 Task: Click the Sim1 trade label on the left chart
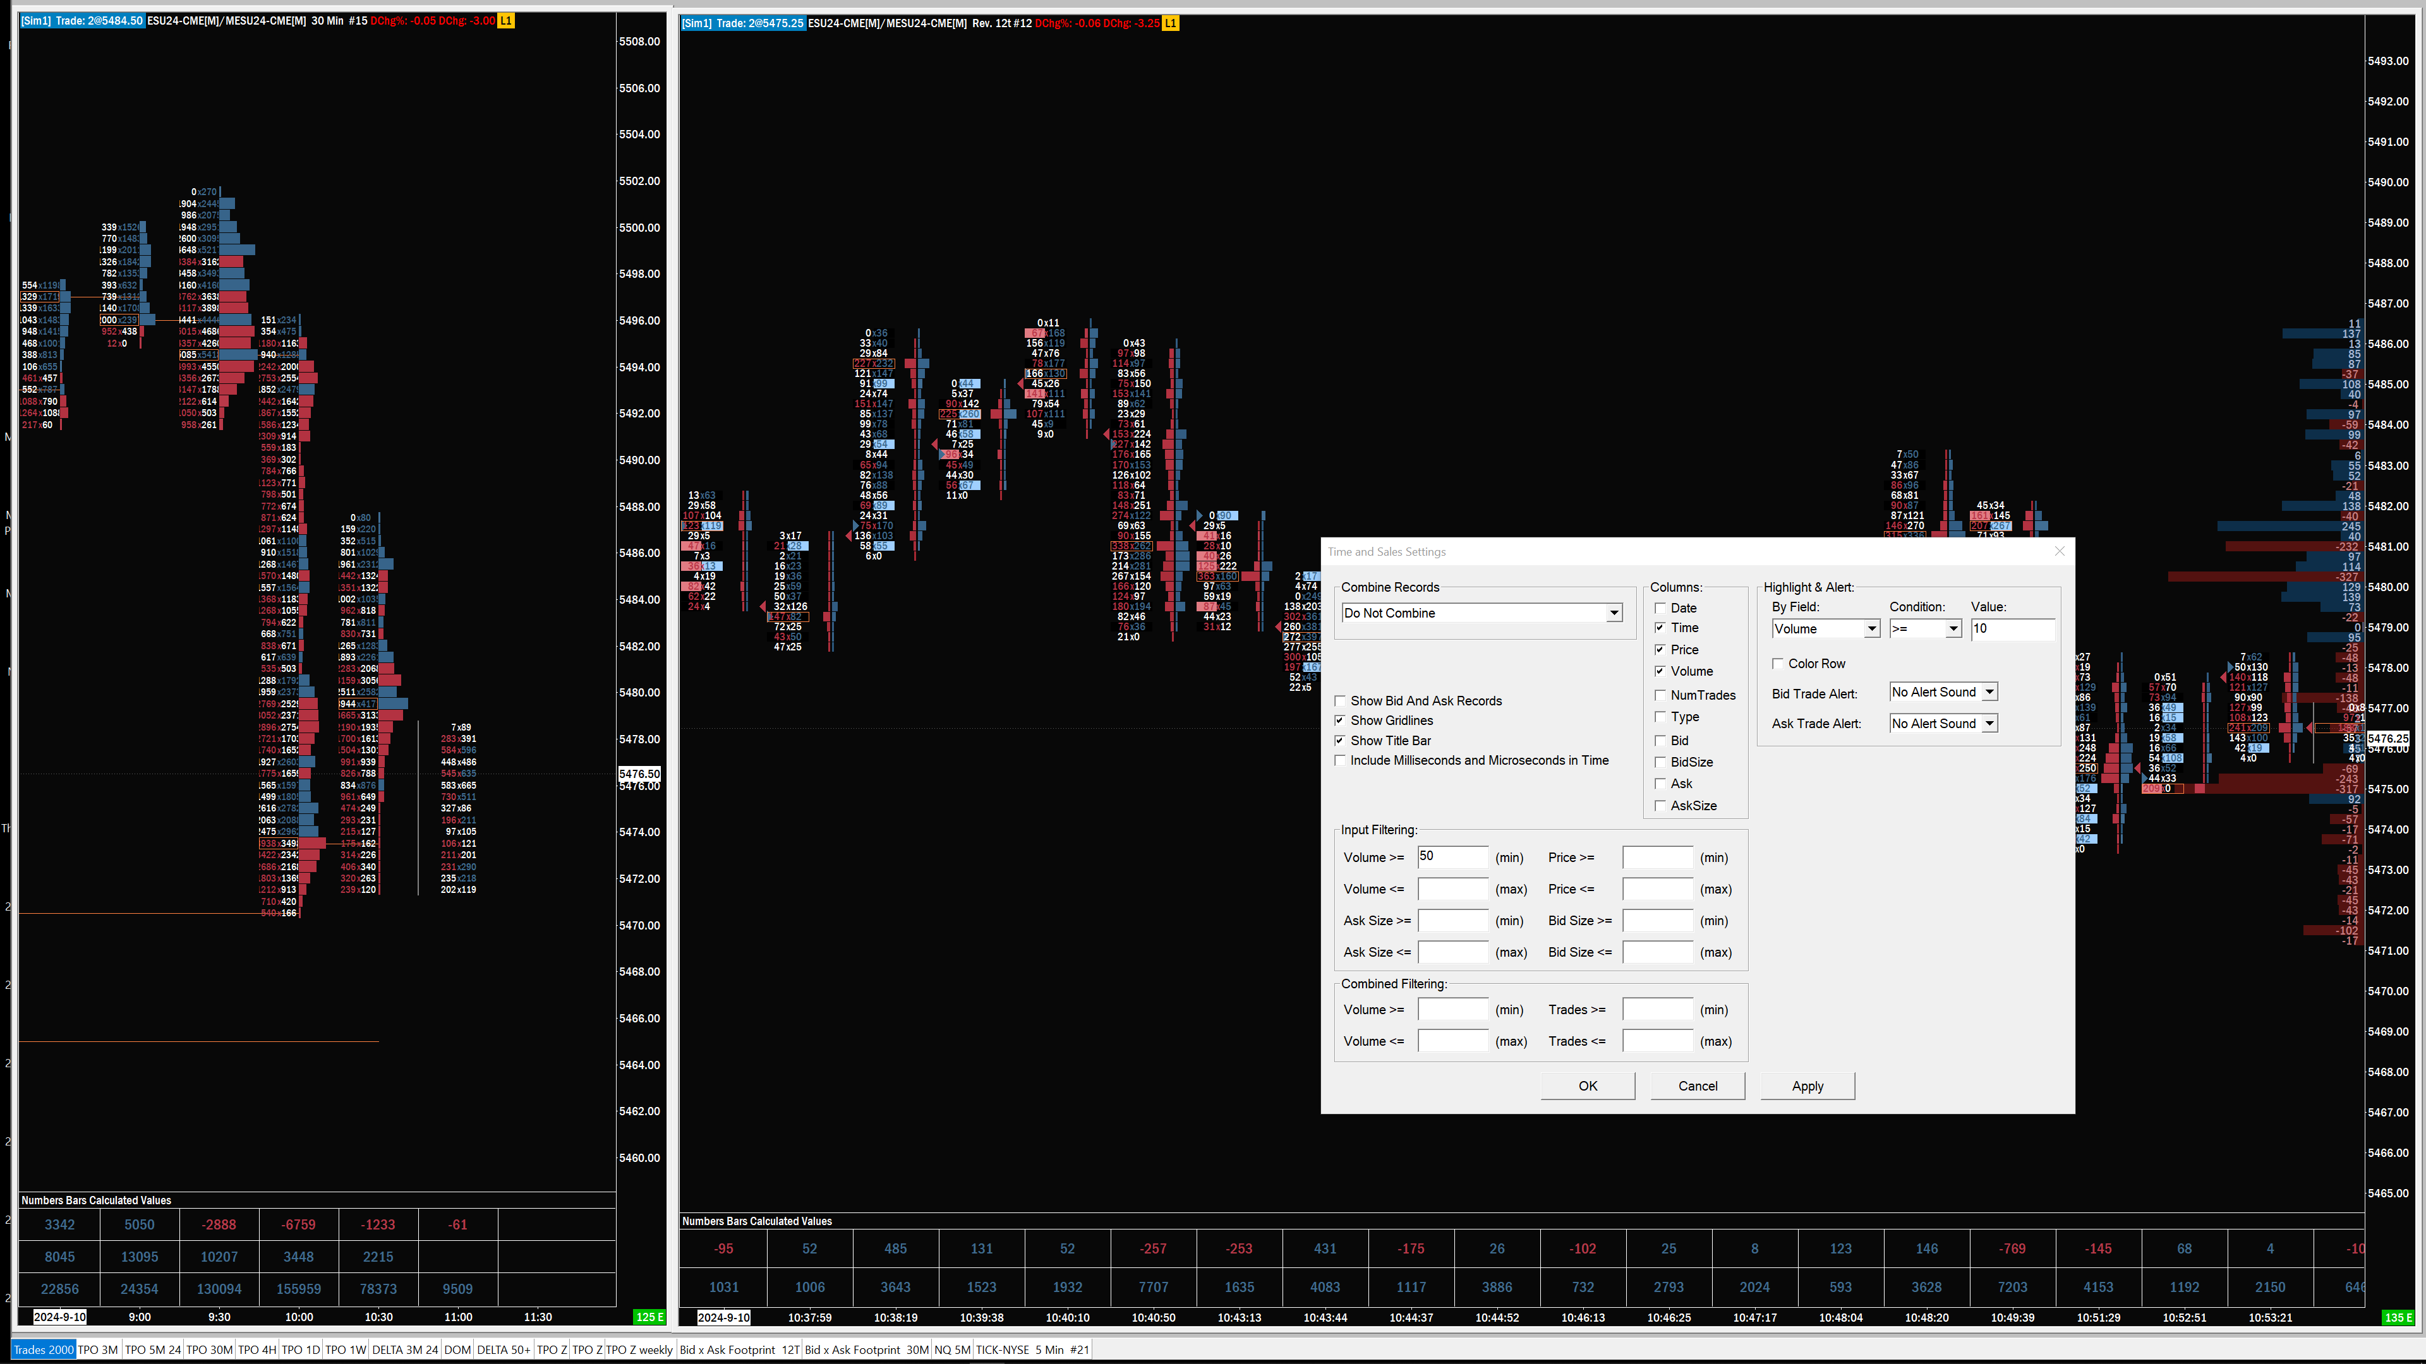[82, 21]
